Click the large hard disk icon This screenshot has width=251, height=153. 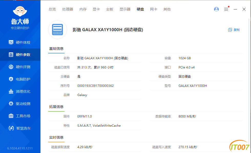pyautogui.click(x=58, y=30)
